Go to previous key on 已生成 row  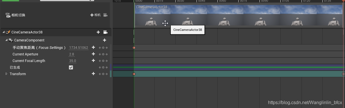pos(100,67)
